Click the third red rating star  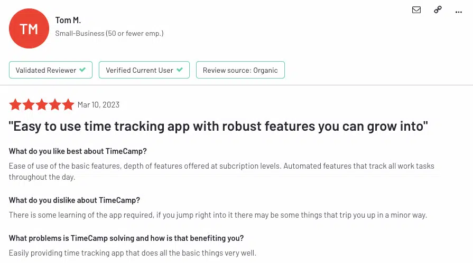(42, 105)
